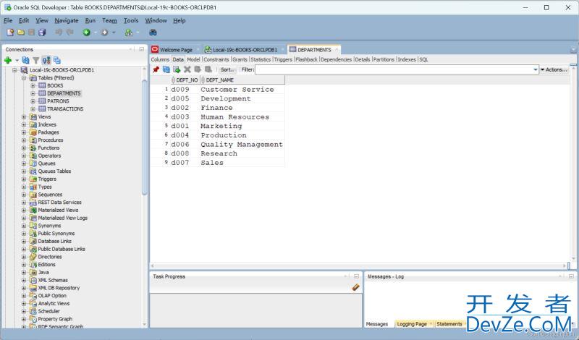
Task: Switch to the Local-19c-BOOKS-ORCLPDB1 worksheet tab
Action: tap(245, 49)
